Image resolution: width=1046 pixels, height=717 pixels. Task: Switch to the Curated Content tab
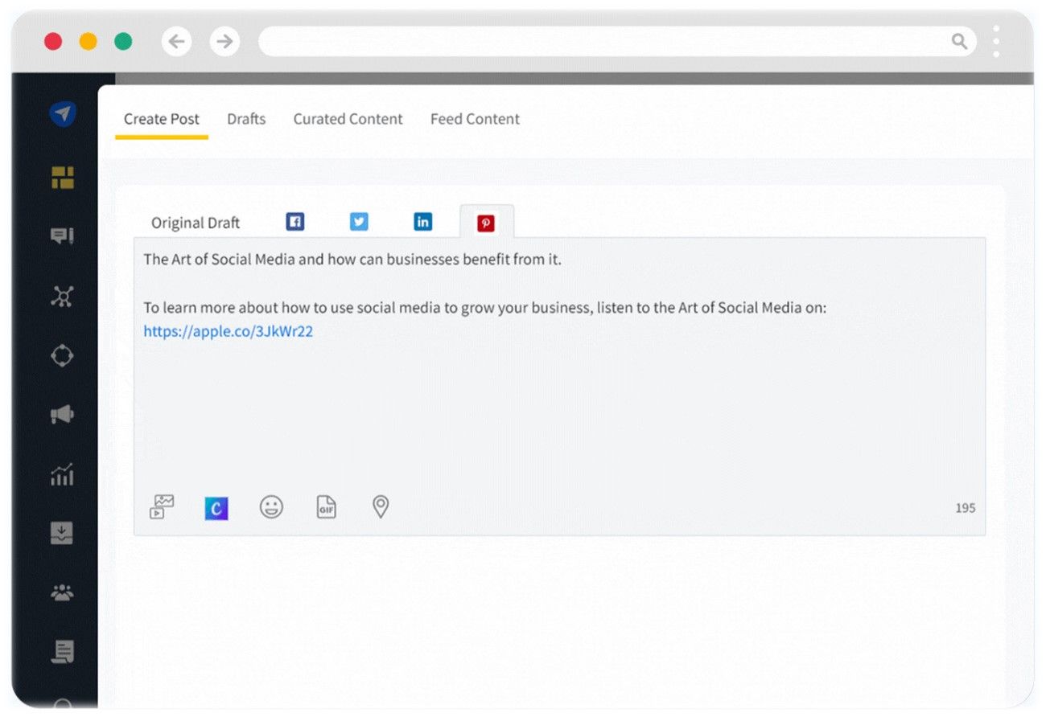click(x=348, y=118)
